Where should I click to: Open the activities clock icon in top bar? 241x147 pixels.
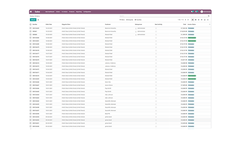(196, 12)
